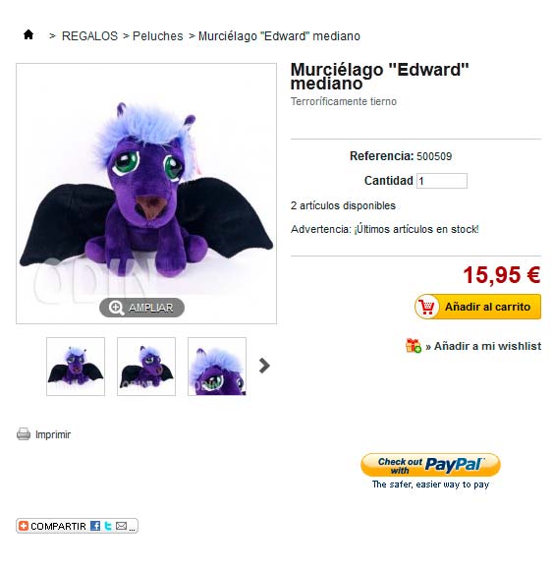
Task: Click the printer icon
Action: click(24, 434)
